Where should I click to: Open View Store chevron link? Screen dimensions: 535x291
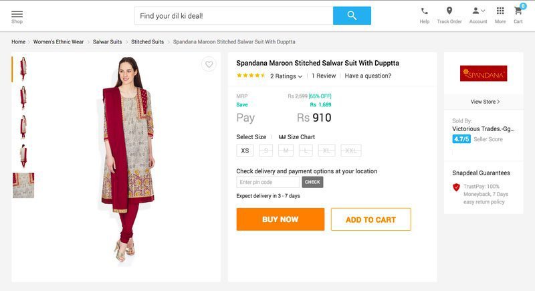486,102
